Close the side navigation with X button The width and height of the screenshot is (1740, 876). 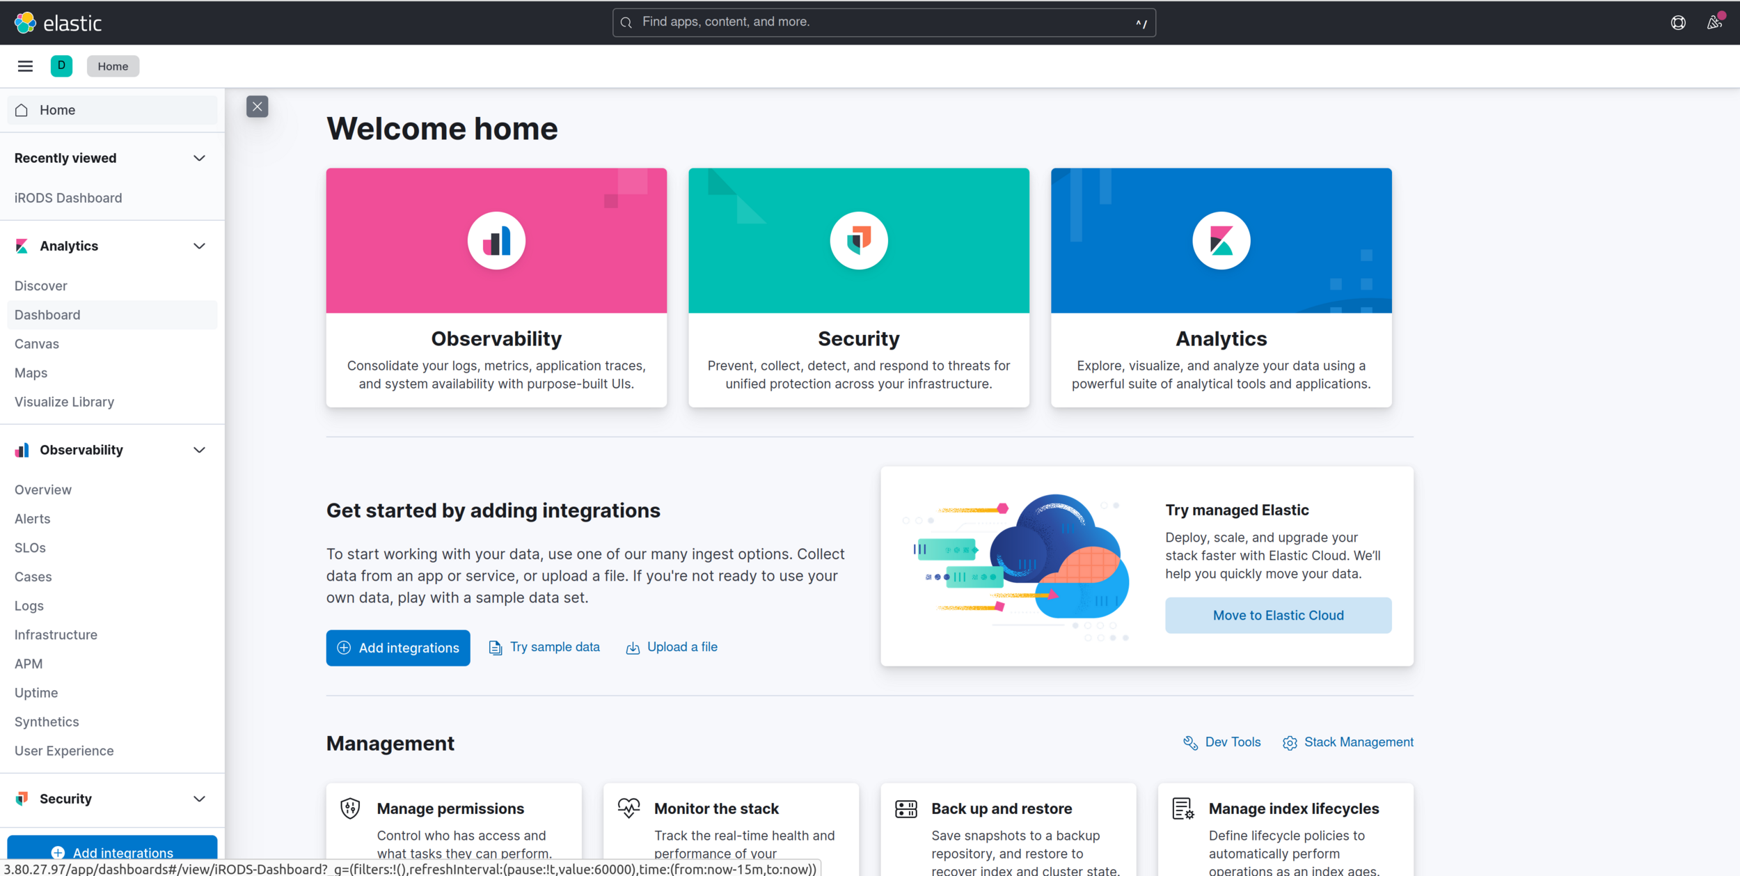(258, 107)
